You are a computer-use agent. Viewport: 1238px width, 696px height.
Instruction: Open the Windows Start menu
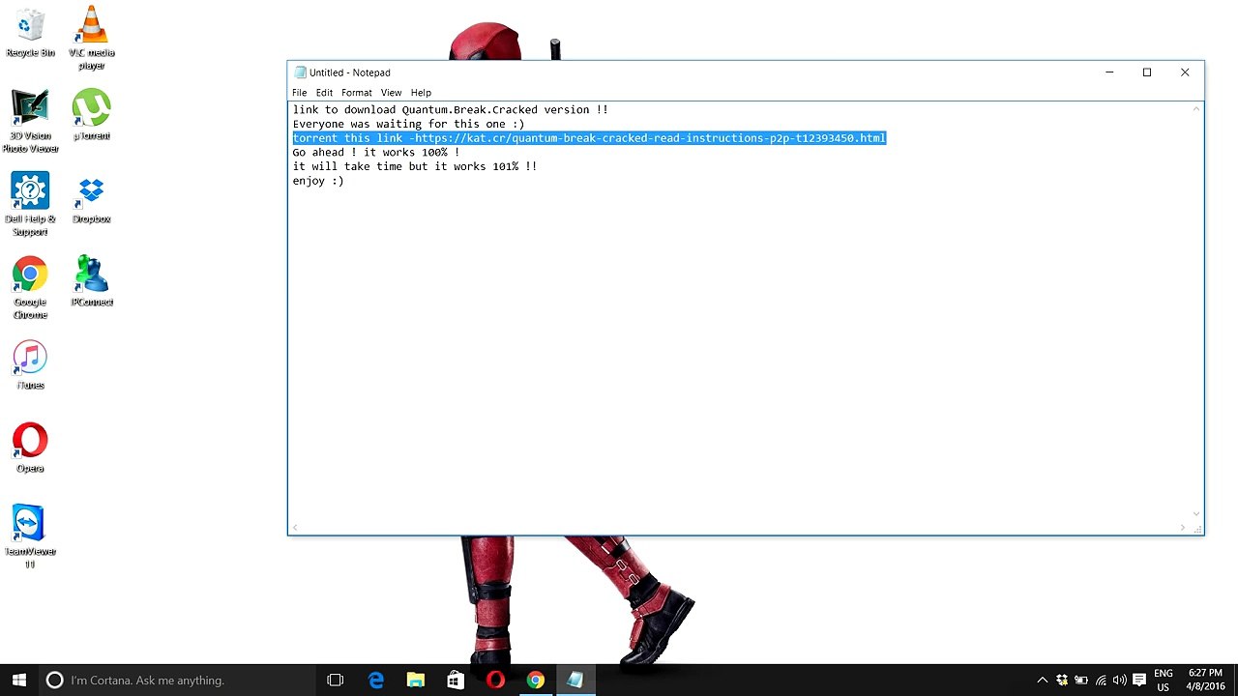pos(19,681)
